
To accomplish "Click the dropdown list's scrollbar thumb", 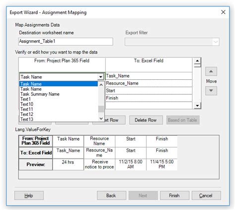I will [101, 109].
